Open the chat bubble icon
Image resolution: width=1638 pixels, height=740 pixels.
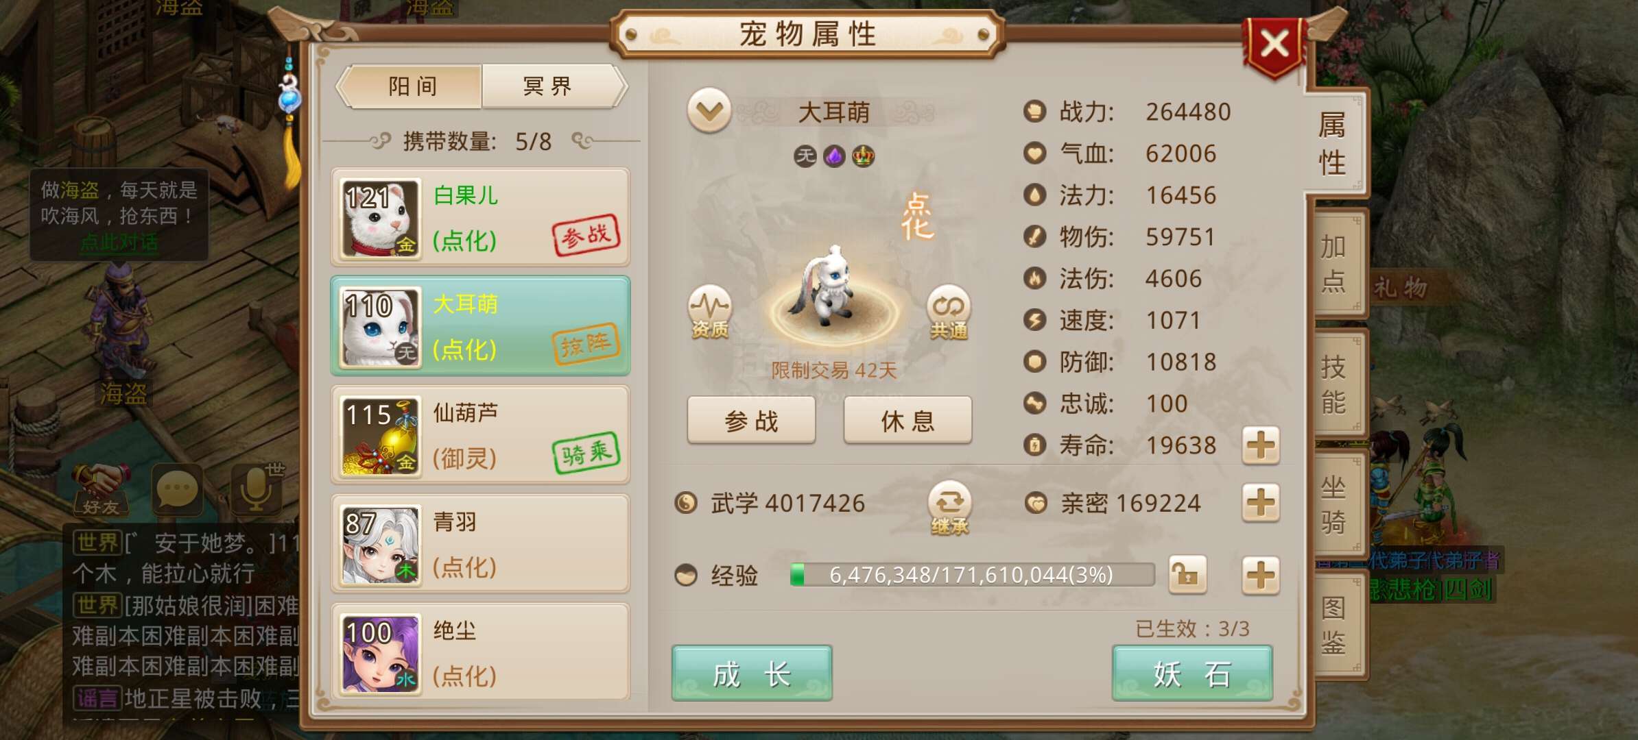tap(177, 489)
